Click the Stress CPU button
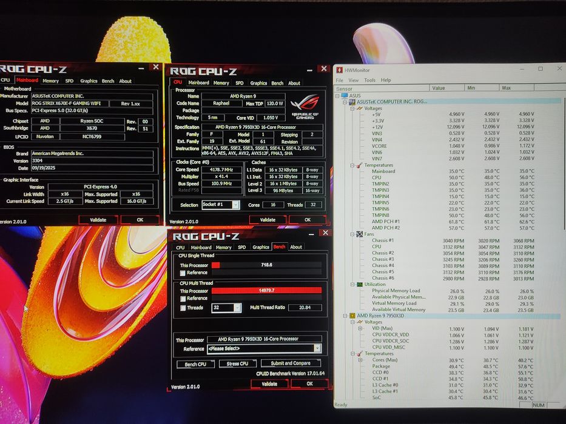Screen dimensions: 566x424 [237, 363]
